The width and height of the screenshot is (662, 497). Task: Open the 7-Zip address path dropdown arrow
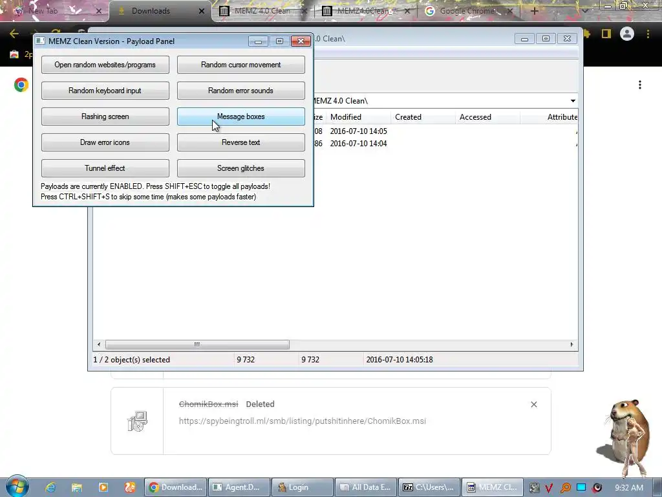click(573, 100)
